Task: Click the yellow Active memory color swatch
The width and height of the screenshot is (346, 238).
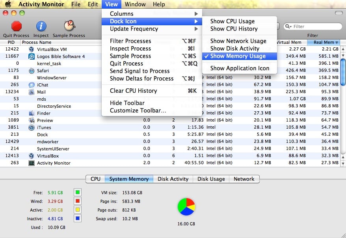Action: [x=78, y=210]
